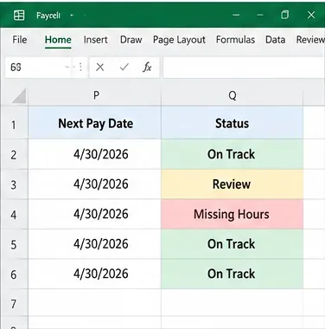
Task: Select the On Track cell in row 2
Action: [233, 154]
